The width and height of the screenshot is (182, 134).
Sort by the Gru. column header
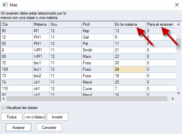(x=65, y=24)
